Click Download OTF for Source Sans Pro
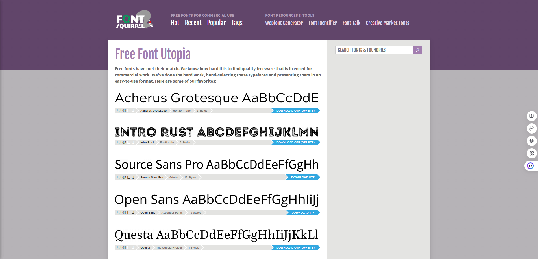The height and width of the screenshot is (259, 538). pyautogui.click(x=303, y=177)
